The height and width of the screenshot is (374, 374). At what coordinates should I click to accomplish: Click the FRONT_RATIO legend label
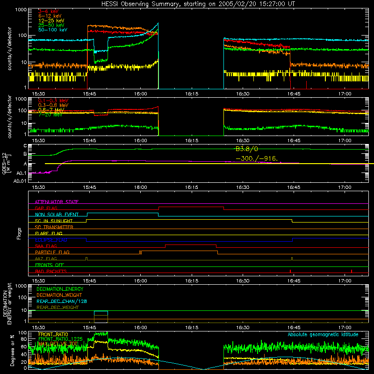point(53,334)
